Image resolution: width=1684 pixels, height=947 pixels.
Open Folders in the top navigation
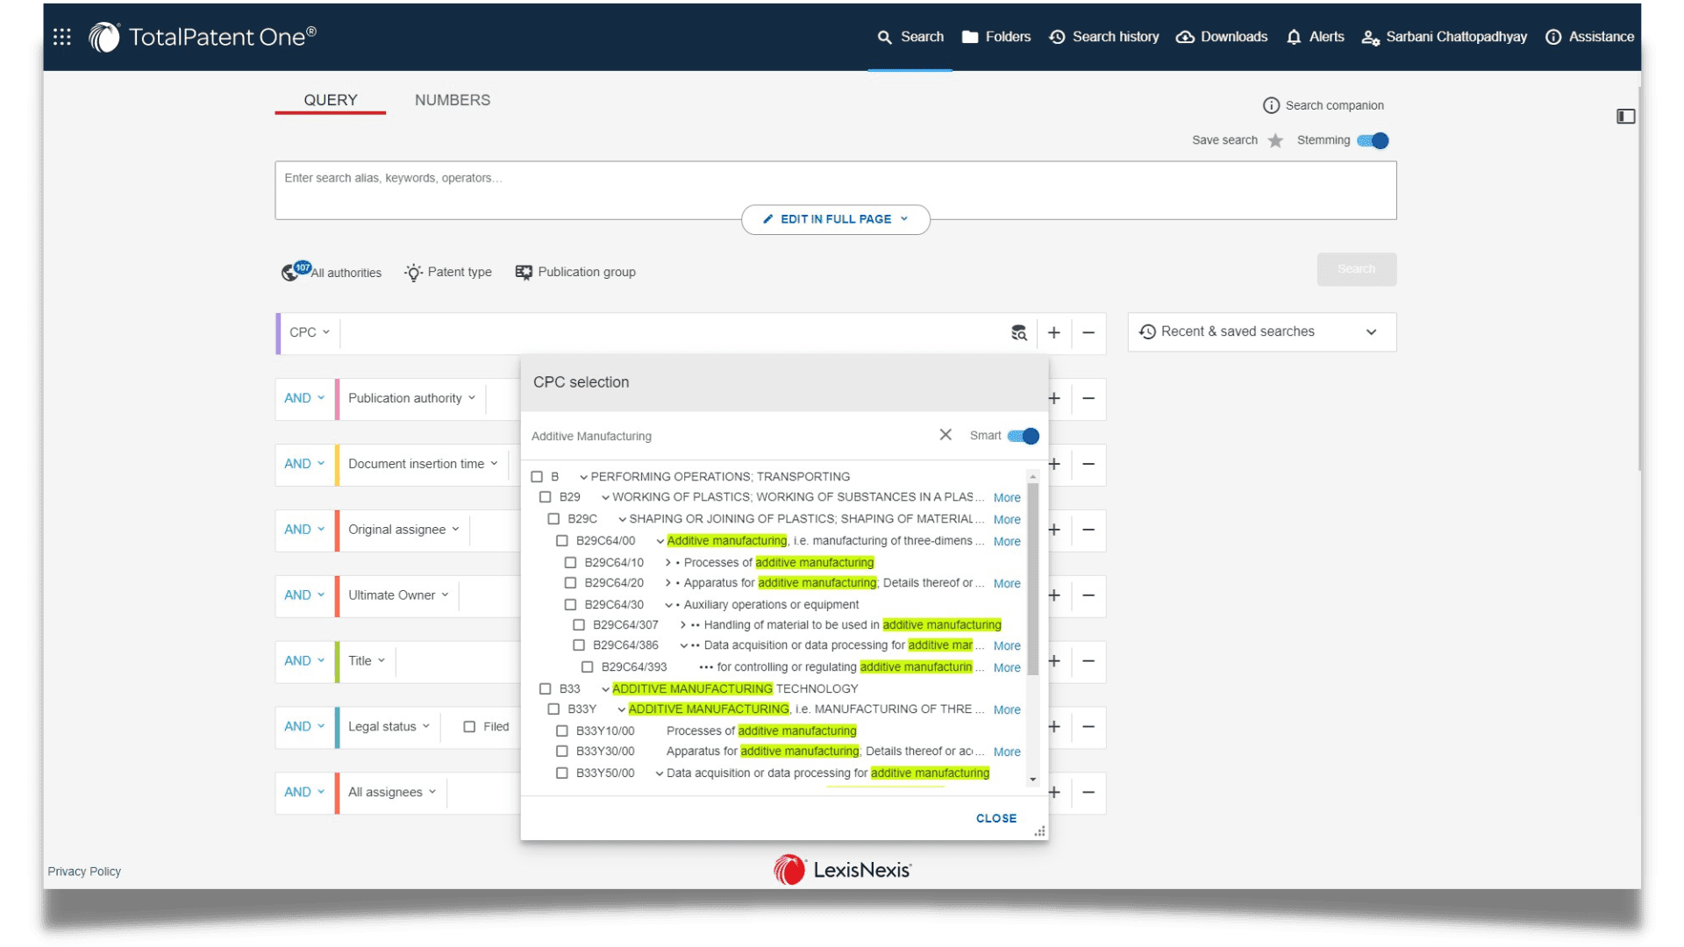(x=996, y=37)
